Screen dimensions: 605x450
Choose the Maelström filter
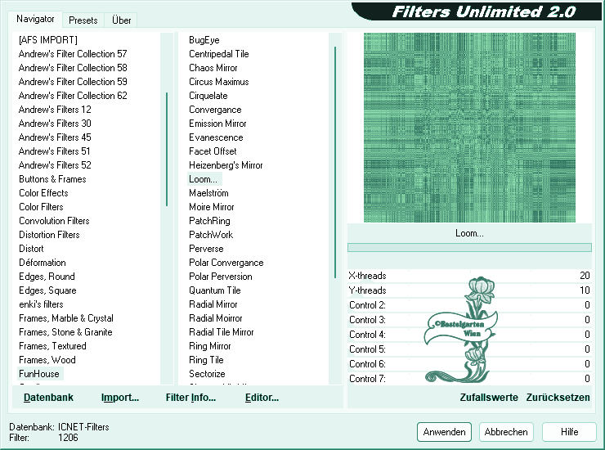[208, 193]
